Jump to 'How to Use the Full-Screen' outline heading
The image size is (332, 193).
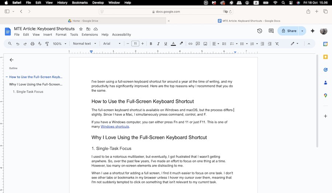[x=36, y=77]
